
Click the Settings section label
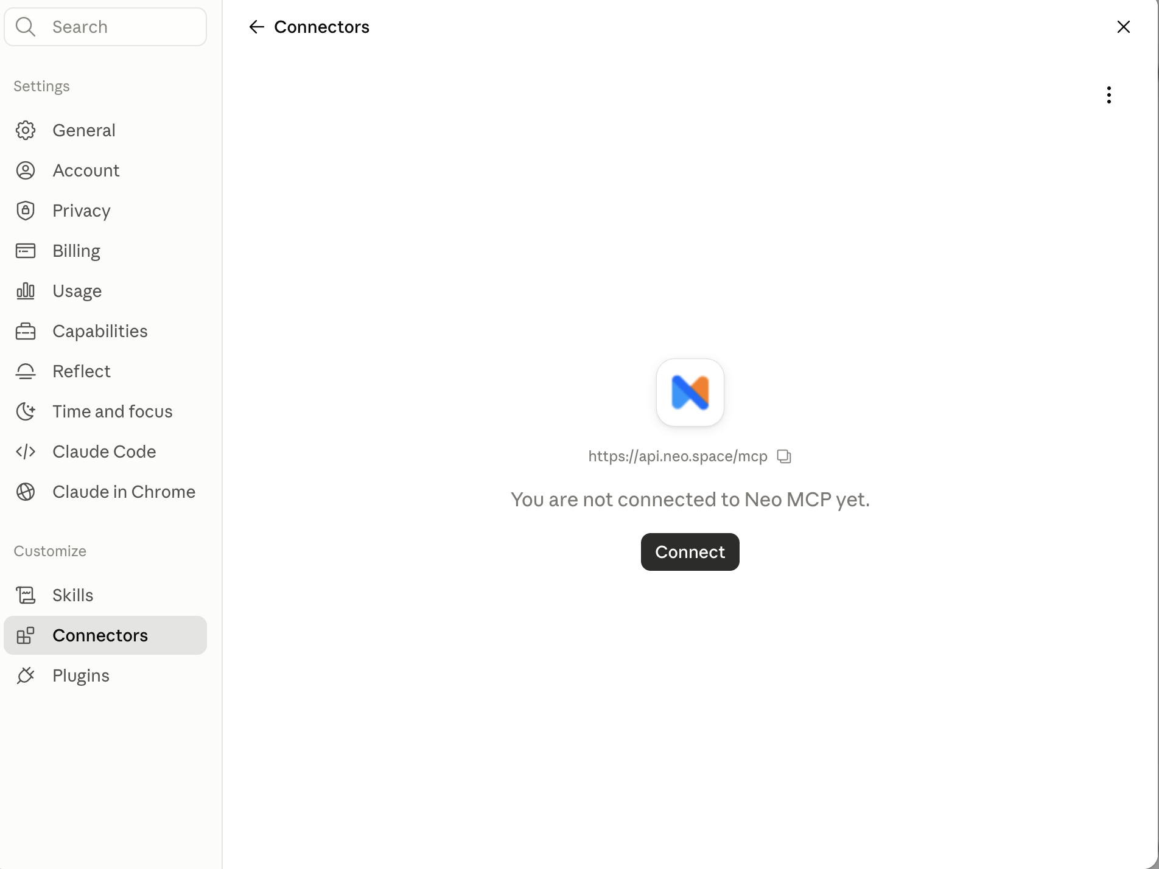41,86
